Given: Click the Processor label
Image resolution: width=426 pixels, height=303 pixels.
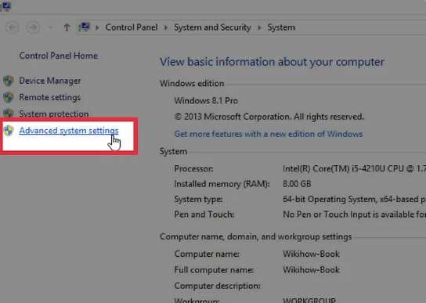Looking at the screenshot, I should pyautogui.click(x=193, y=169).
